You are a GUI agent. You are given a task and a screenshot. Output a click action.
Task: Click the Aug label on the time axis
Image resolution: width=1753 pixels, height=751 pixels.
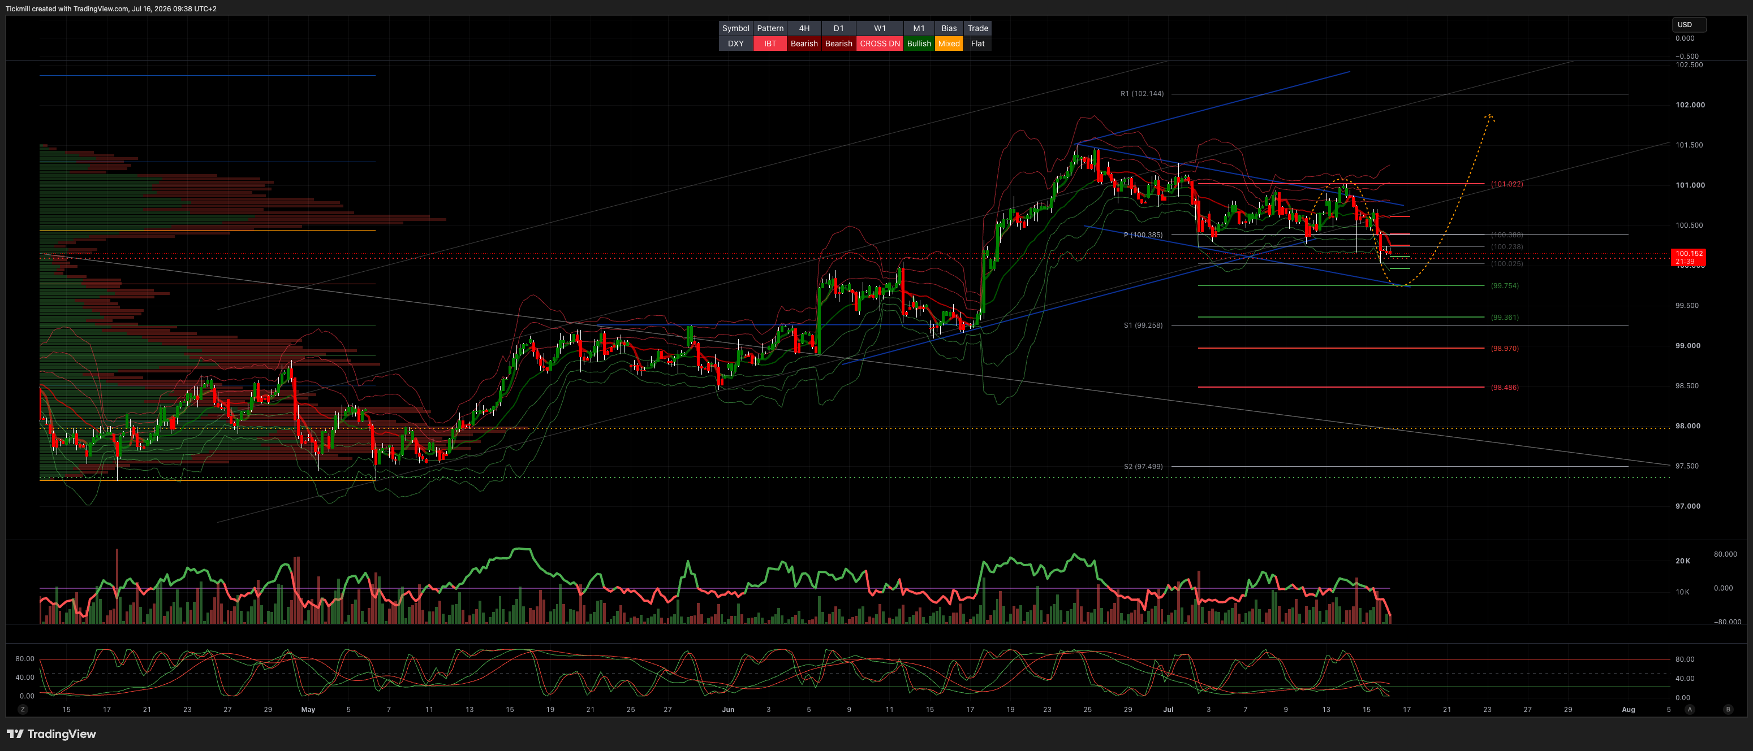pyautogui.click(x=1628, y=710)
